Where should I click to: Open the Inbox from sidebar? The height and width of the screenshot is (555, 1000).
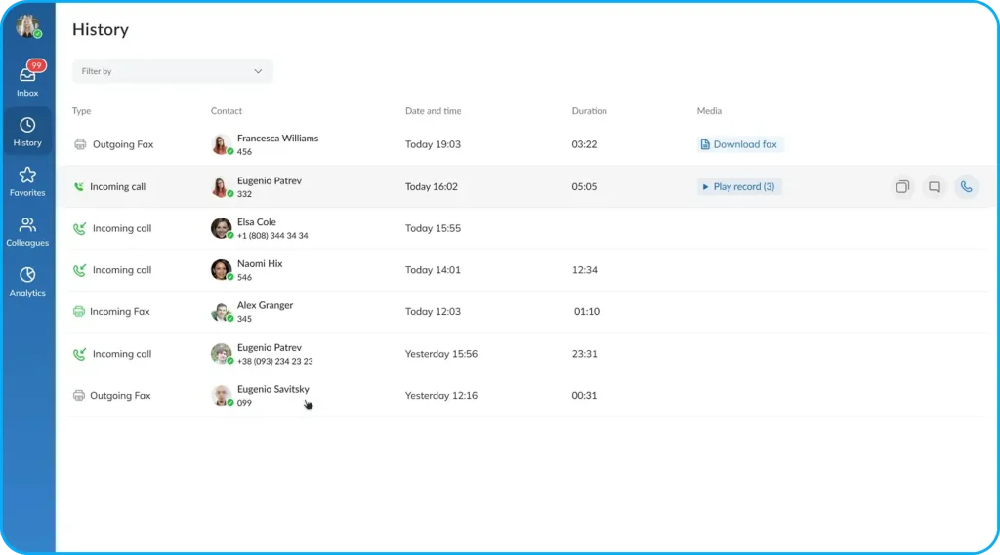27,80
